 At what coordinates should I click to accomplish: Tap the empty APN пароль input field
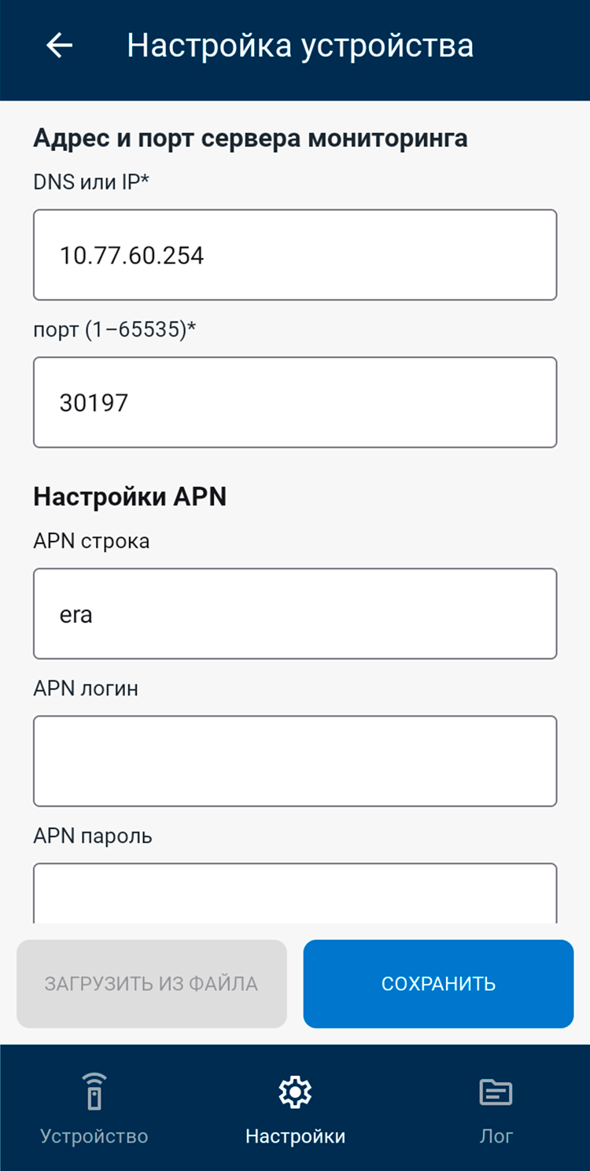click(295, 893)
